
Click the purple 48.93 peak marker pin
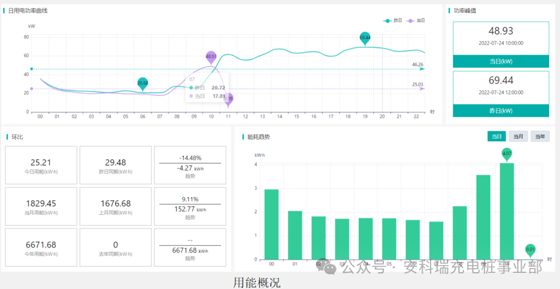[x=211, y=57]
